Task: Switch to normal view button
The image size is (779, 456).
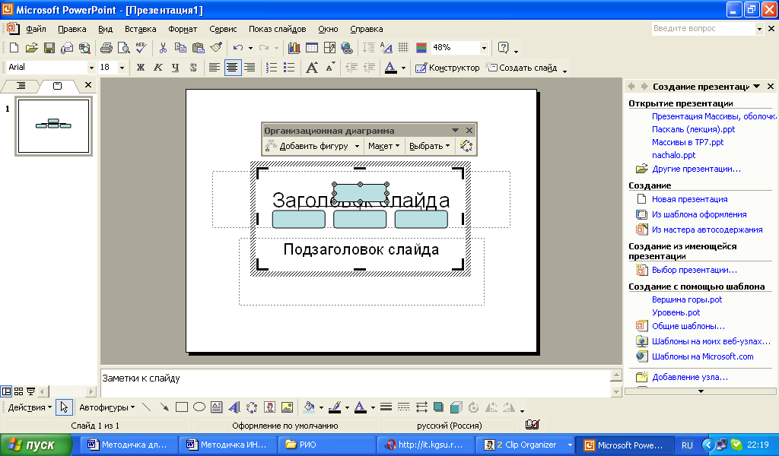Action: [6, 391]
